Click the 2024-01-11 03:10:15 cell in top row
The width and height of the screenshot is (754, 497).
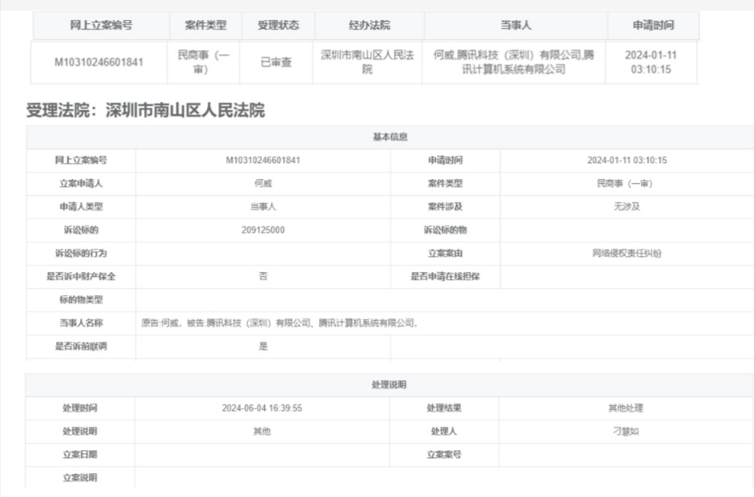(651, 62)
